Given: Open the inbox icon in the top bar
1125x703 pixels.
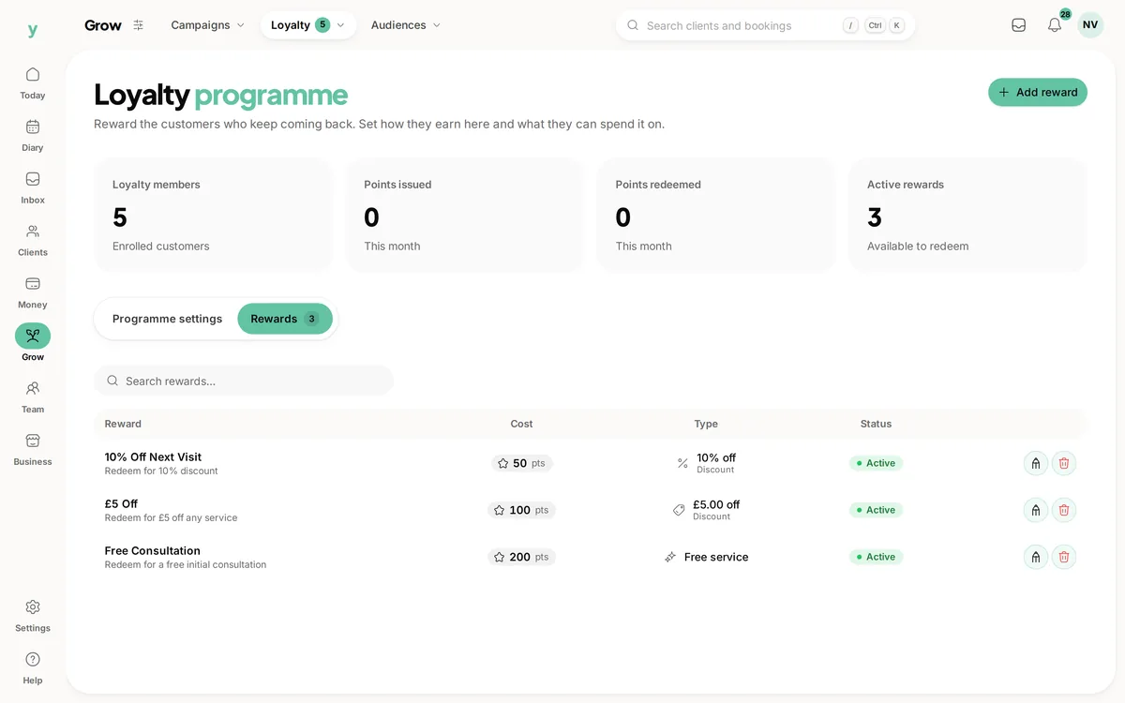Looking at the screenshot, I should point(1019,25).
